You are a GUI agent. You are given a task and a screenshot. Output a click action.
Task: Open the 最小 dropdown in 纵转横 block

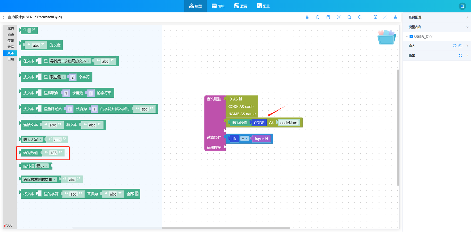[42, 166]
